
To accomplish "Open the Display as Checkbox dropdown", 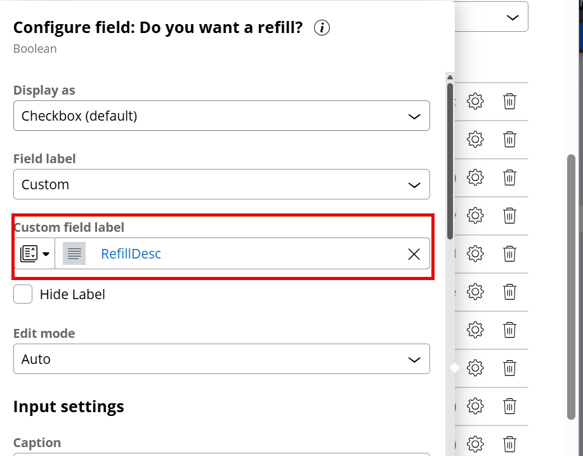I will click(x=221, y=116).
